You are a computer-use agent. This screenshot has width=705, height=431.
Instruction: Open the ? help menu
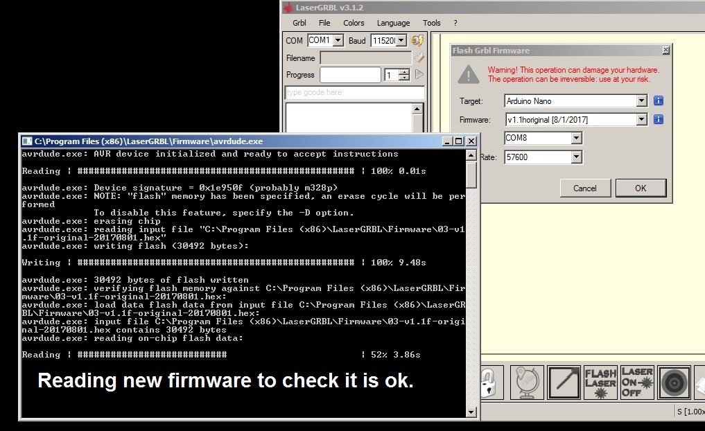pos(455,23)
